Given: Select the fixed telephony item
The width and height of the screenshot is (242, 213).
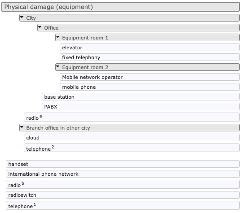Looking at the screenshot, I should point(150,57).
